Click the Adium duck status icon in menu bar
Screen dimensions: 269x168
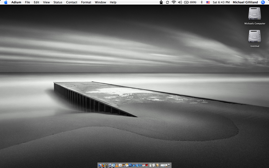point(161,2)
